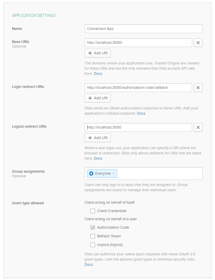Remove the Logout redirect URI entry

pyautogui.click(x=198, y=127)
